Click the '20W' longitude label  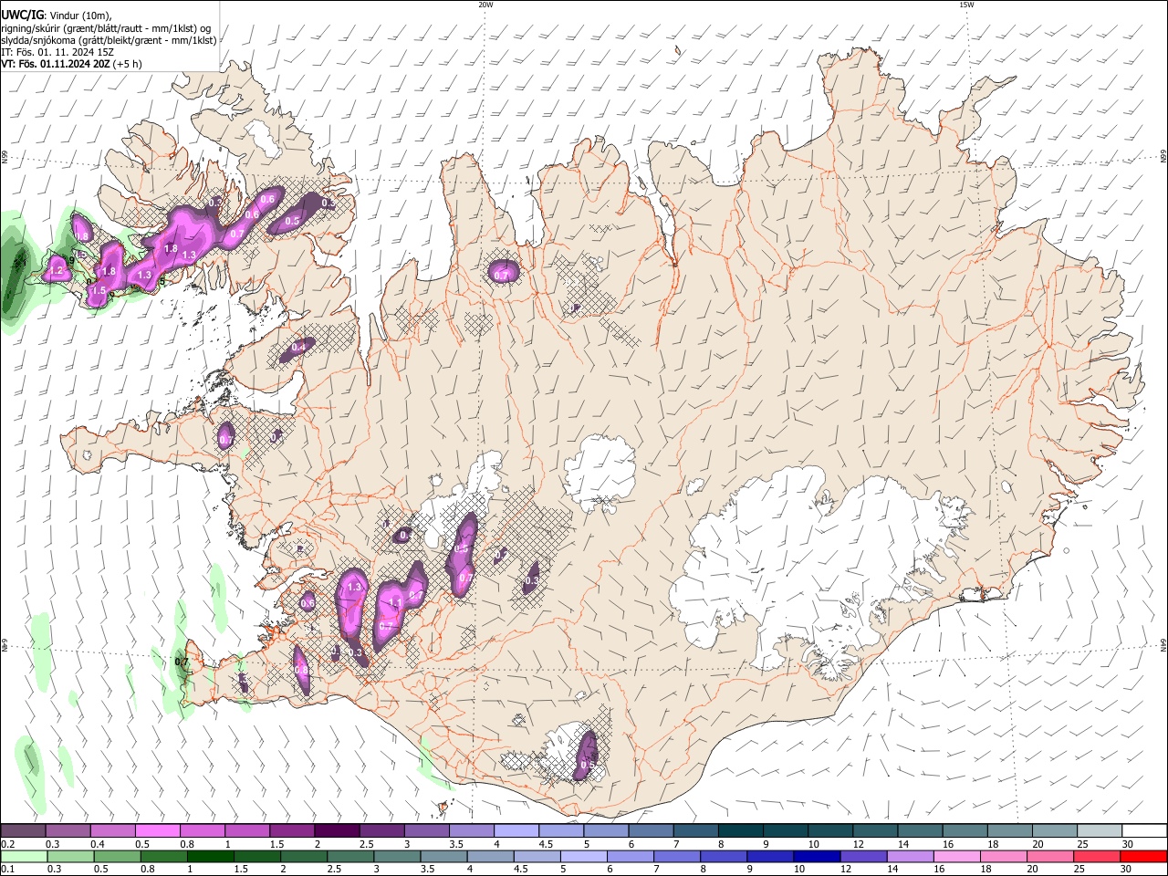point(485,5)
